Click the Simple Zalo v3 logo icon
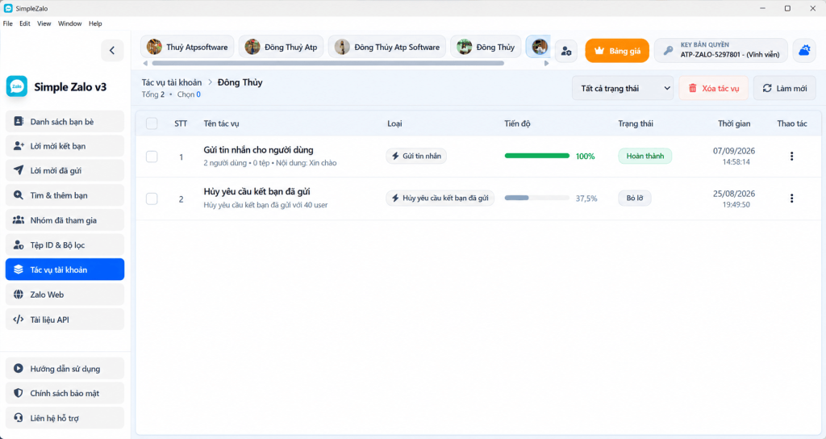Screen dimensions: 826x439 [x=17, y=86]
